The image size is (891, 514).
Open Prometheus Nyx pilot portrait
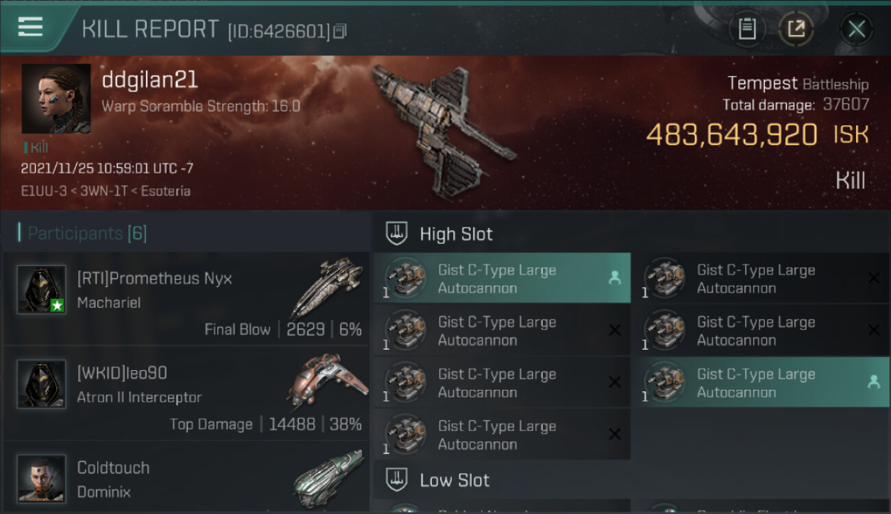(x=42, y=289)
